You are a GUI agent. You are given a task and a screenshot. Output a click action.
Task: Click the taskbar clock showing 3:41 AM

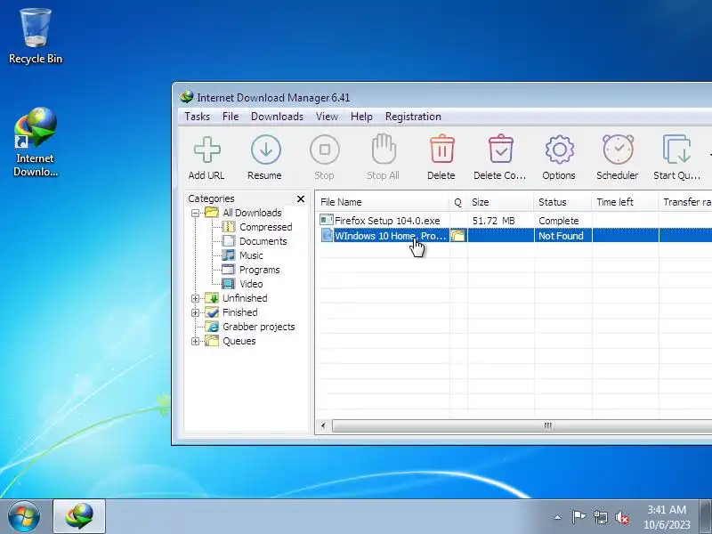(667, 517)
